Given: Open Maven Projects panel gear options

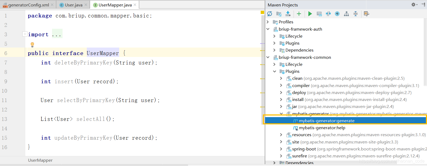Looking at the screenshot, I should click(414, 5).
